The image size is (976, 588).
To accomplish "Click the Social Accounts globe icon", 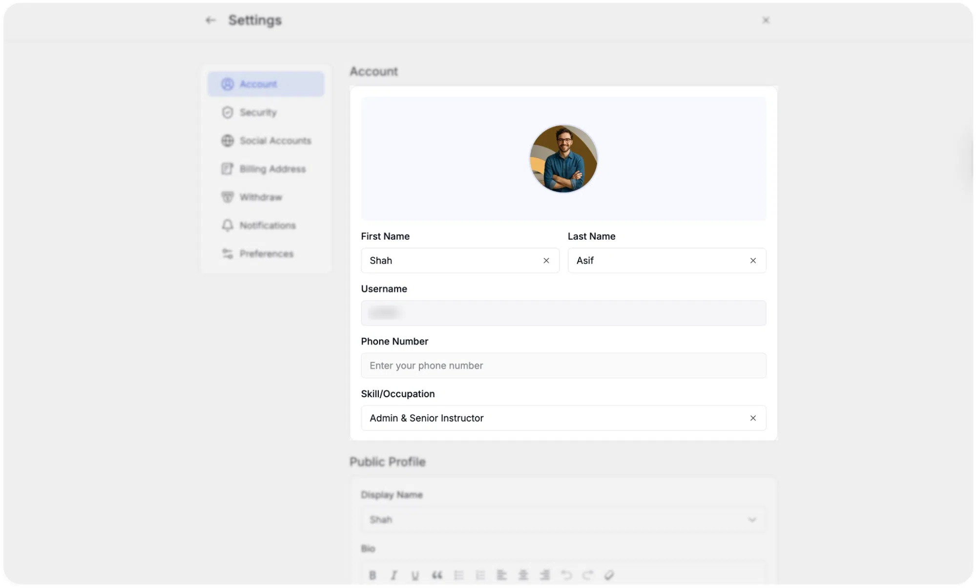I will pos(228,141).
